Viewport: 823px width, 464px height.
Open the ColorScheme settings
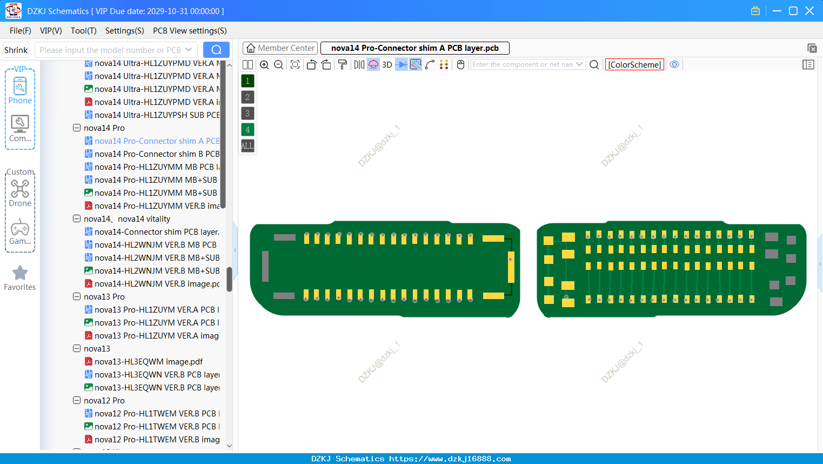(634, 64)
